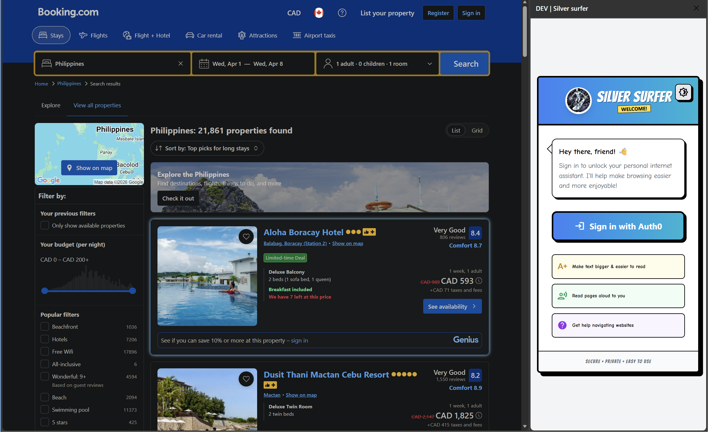Select the Explore tab
The image size is (708, 432).
(x=51, y=105)
